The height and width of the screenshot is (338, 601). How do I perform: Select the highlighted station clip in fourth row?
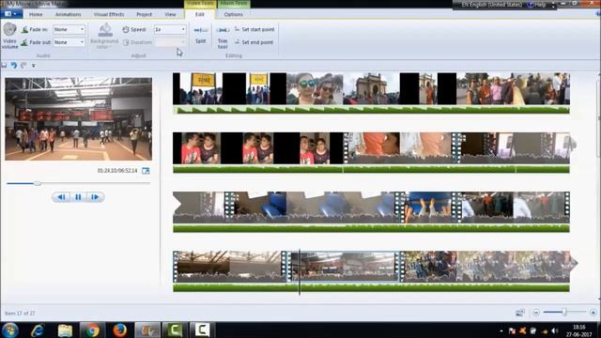coord(345,267)
